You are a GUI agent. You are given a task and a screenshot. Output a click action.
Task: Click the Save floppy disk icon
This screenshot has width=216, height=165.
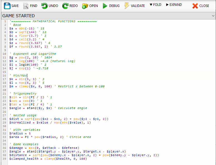7,6
